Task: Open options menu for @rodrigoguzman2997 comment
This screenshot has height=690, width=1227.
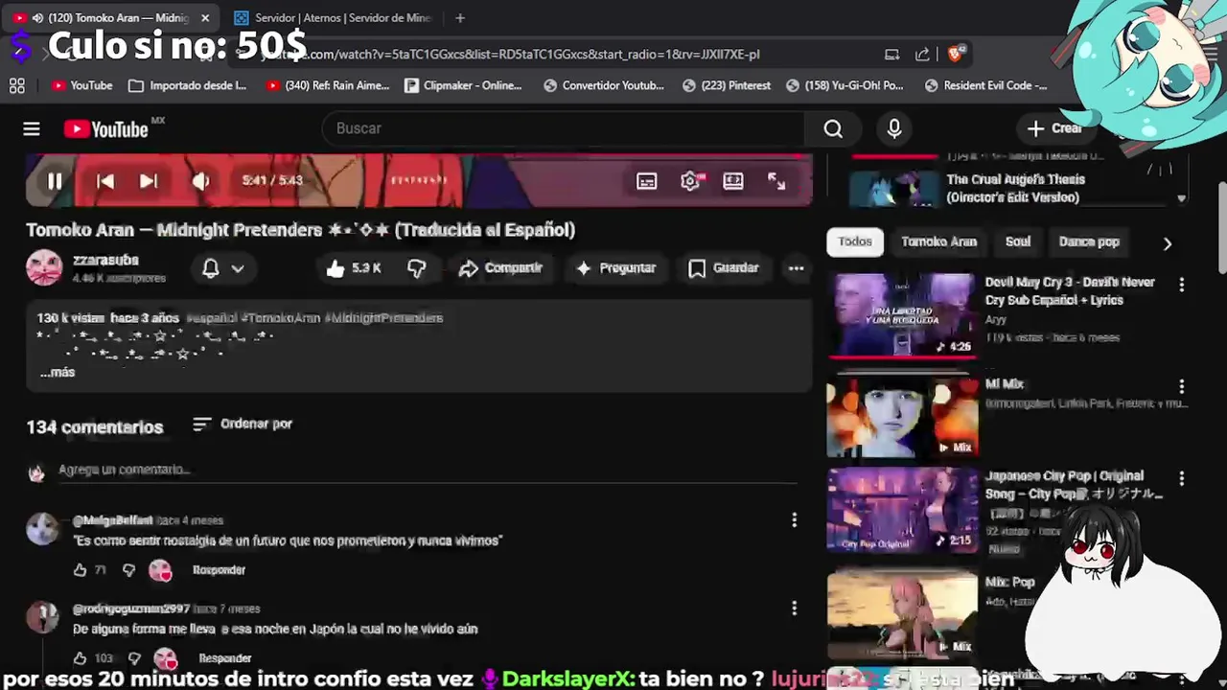Action: pyautogui.click(x=794, y=608)
